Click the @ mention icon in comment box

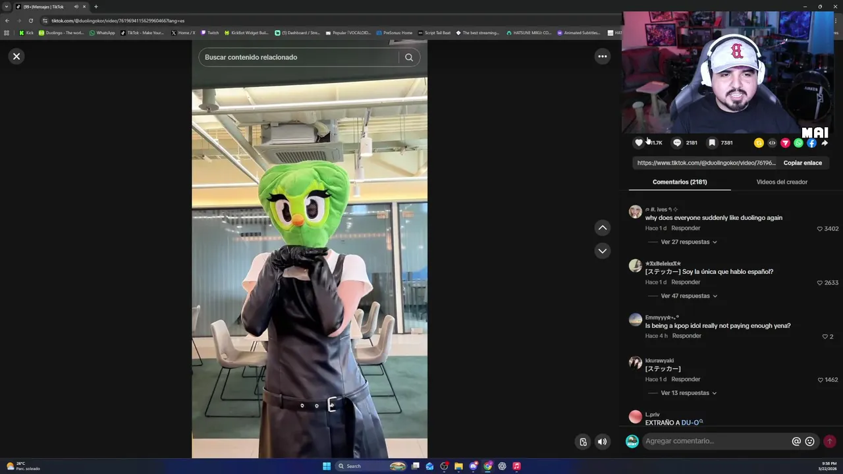click(x=796, y=441)
